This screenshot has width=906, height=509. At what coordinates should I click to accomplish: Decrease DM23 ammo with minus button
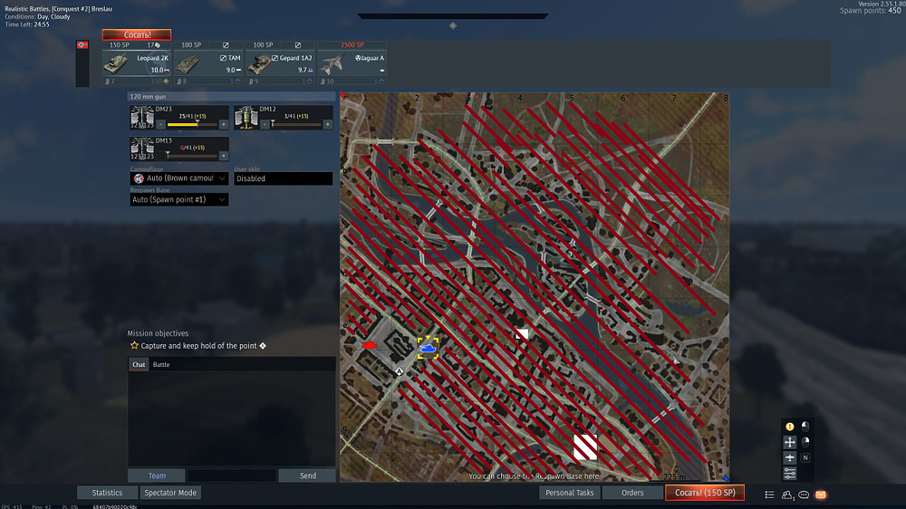tap(161, 124)
